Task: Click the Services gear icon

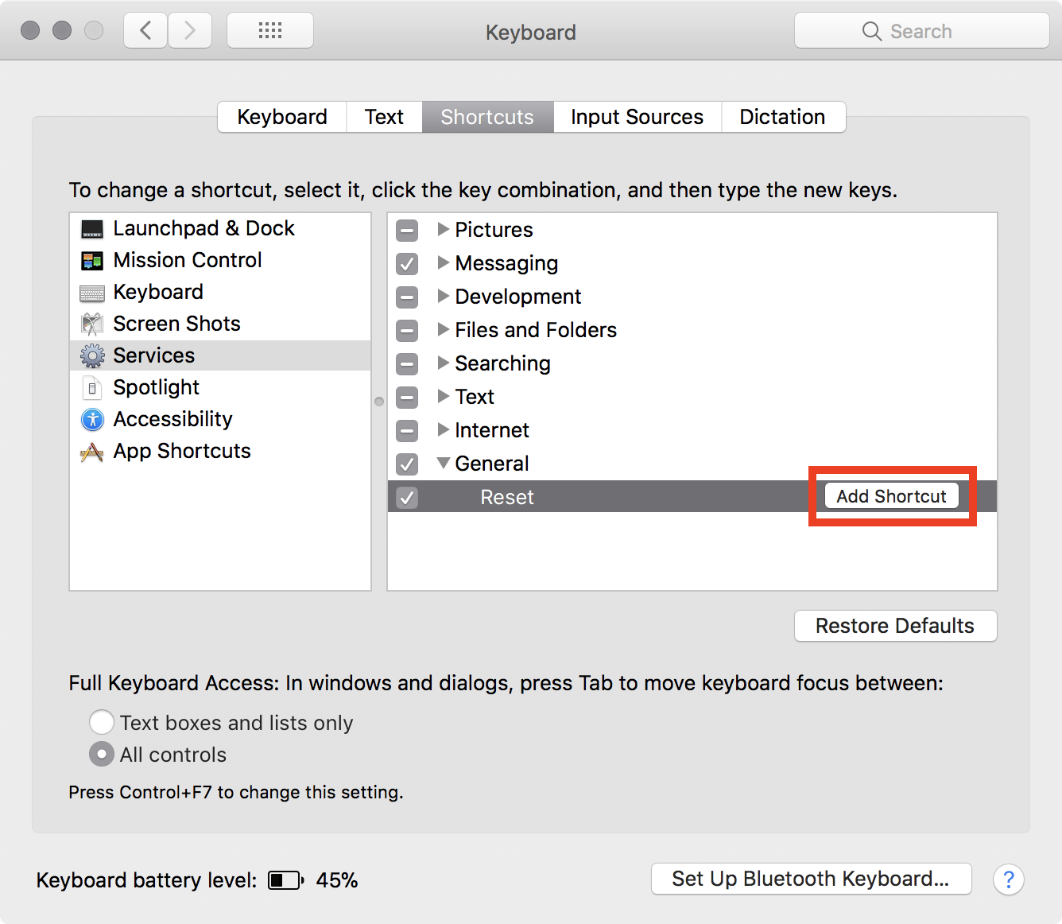Action: pyautogui.click(x=92, y=356)
